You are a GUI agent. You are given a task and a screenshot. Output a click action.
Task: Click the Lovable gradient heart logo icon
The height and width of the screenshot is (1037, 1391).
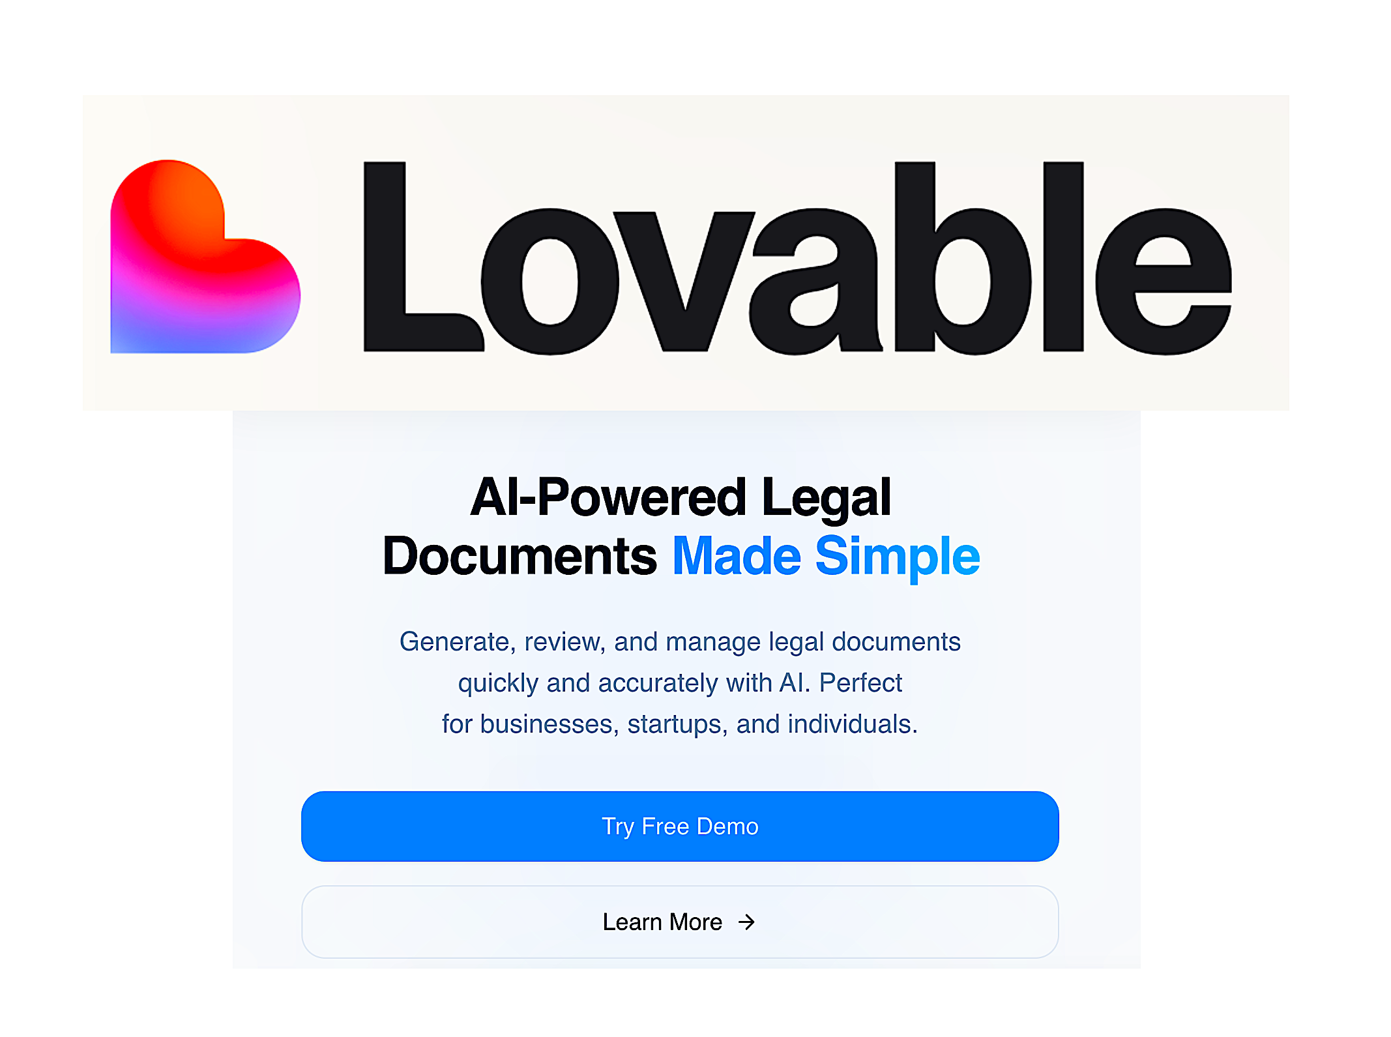tap(205, 257)
